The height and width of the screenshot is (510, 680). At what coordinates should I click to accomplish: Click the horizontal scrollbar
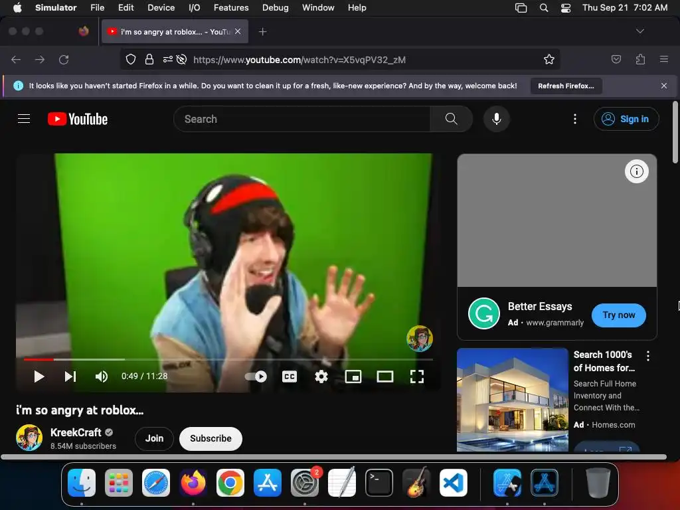333,457
